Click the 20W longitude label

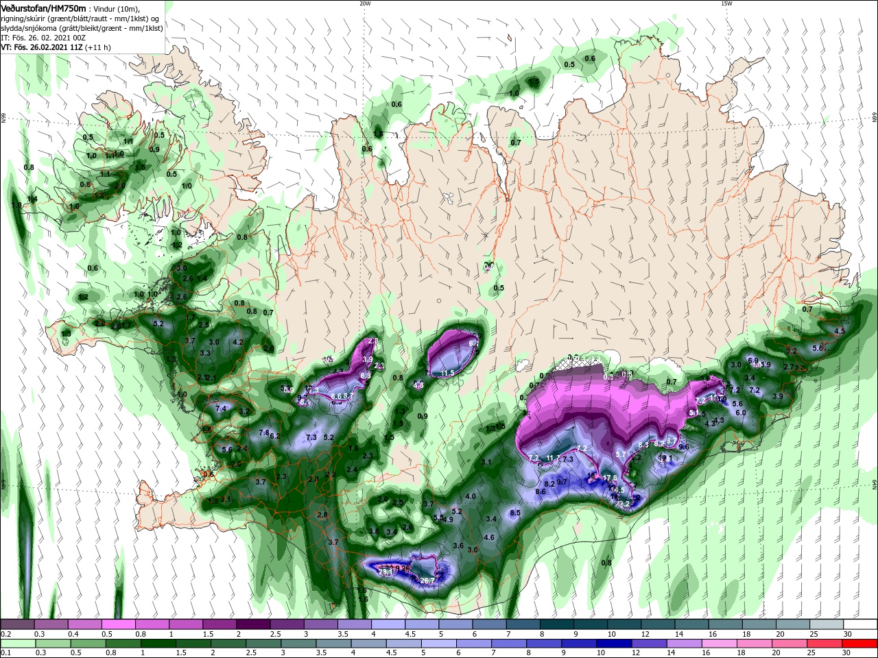(x=365, y=3)
